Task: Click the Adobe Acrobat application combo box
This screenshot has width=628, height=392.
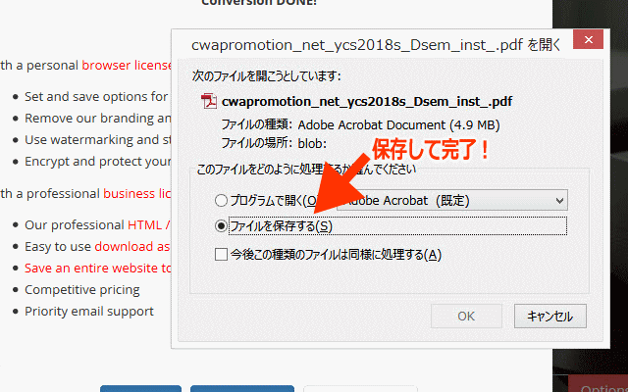Action: pos(451,201)
